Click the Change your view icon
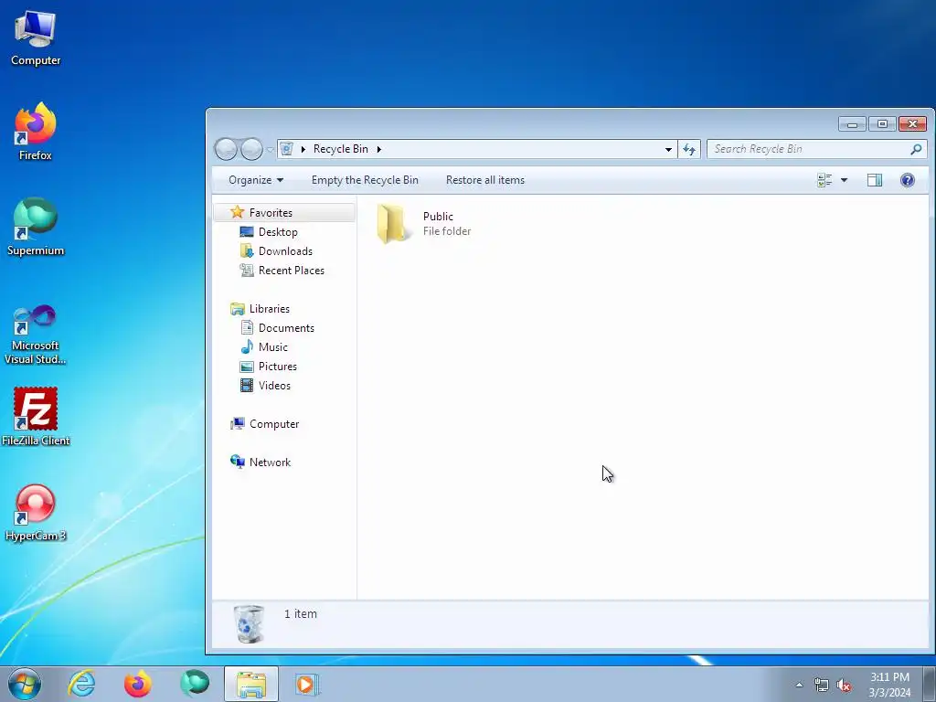The height and width of the screenshot is (702, 936). pos(824,180)
